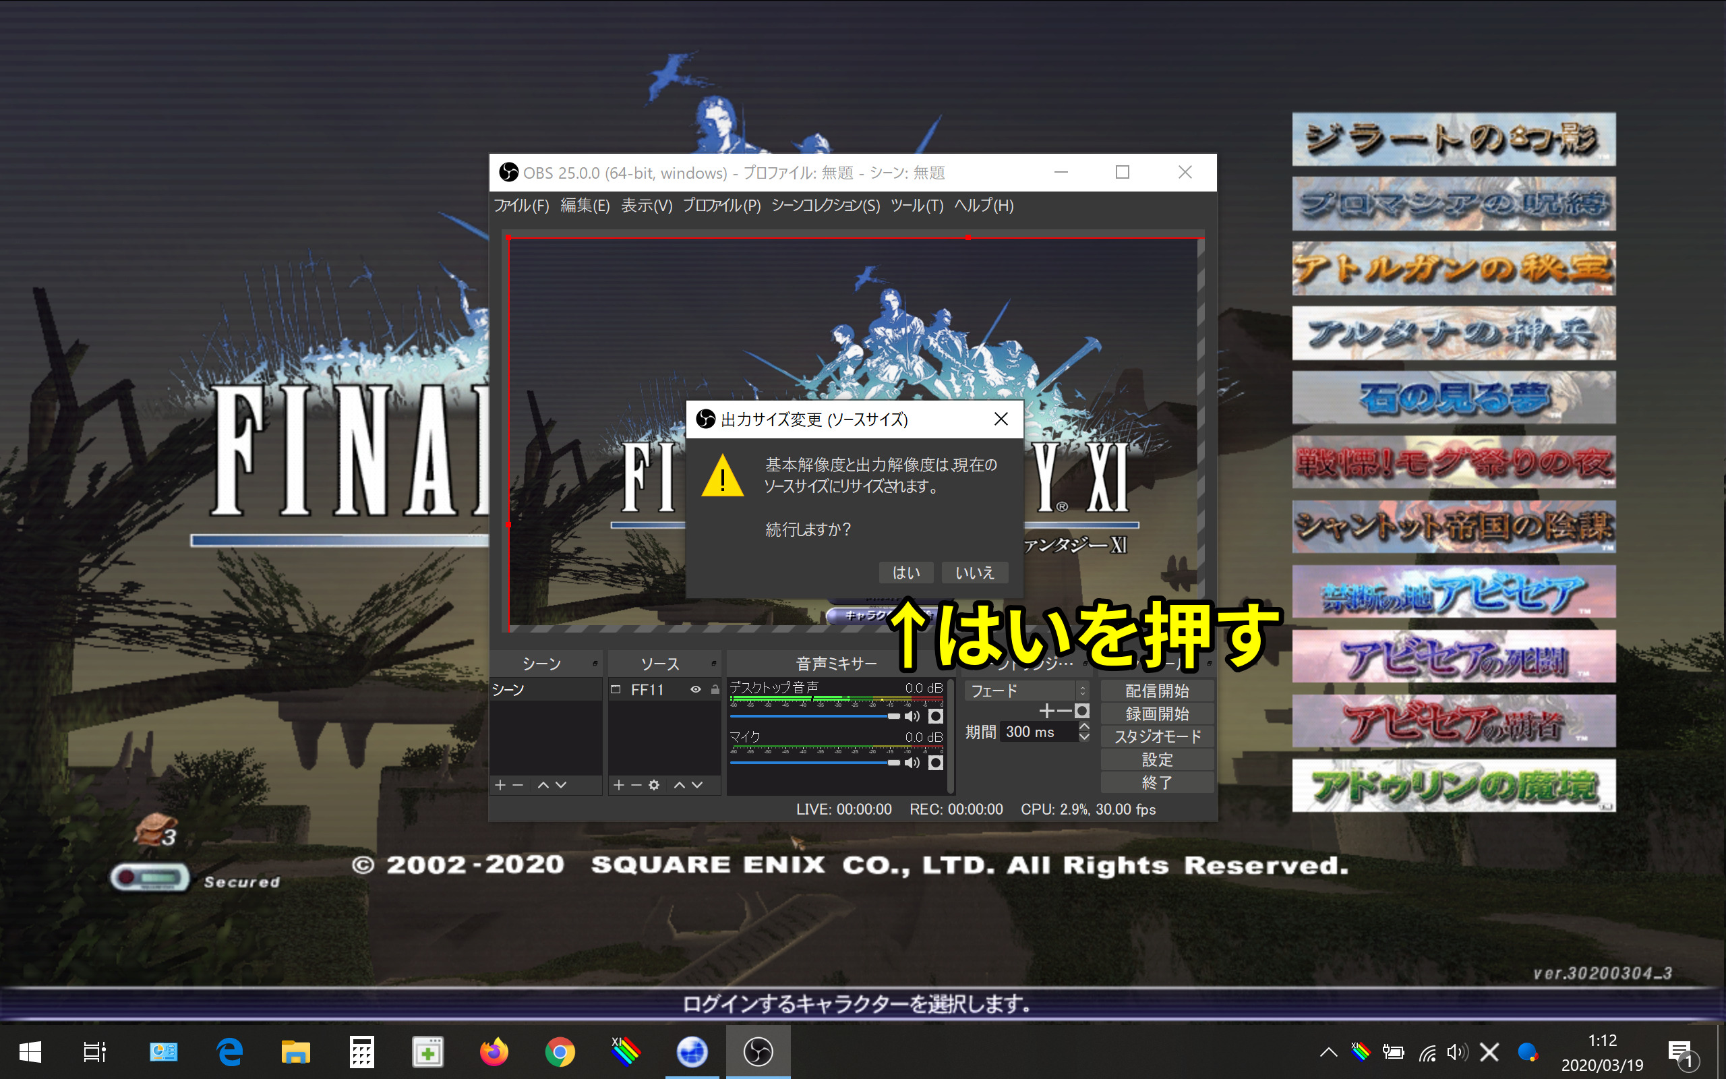The height and width of the screenshot is (1079, 1726).
Task: Click transition (フェード) properties cog icon
Action: tap(1082, 711)
